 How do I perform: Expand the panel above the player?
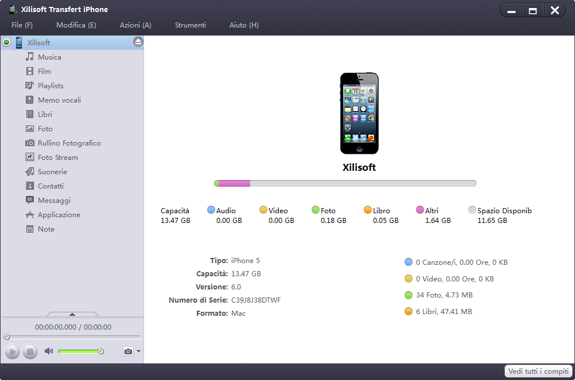click(72, 314)
